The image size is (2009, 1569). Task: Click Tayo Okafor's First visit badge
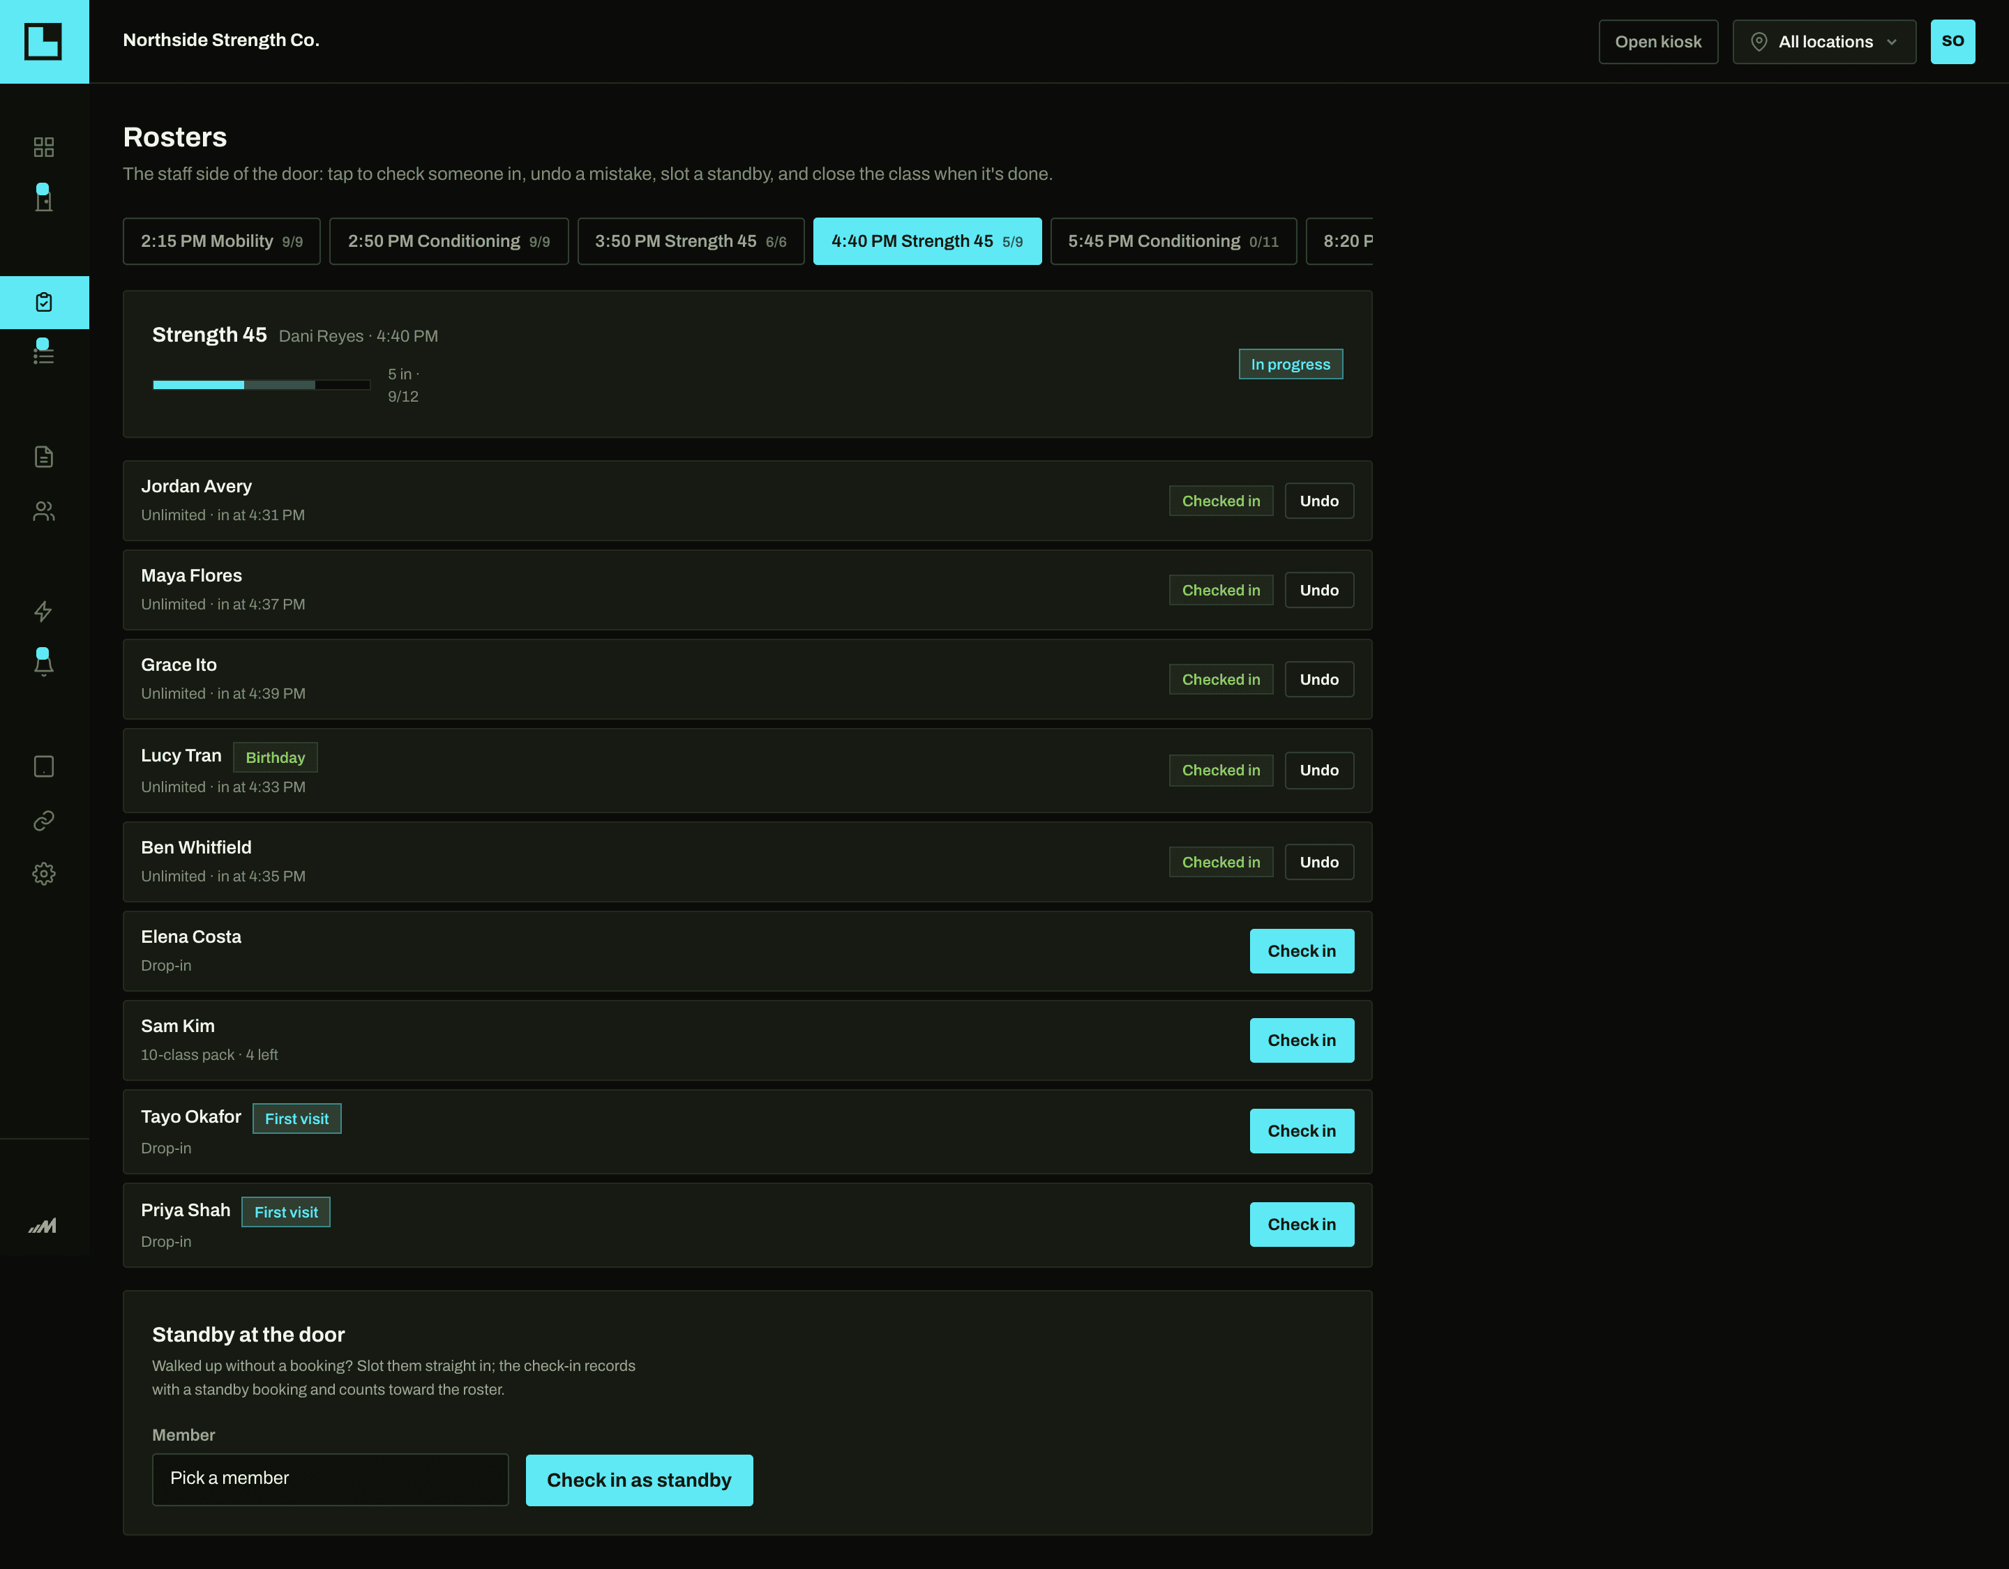click(296, 1119)
